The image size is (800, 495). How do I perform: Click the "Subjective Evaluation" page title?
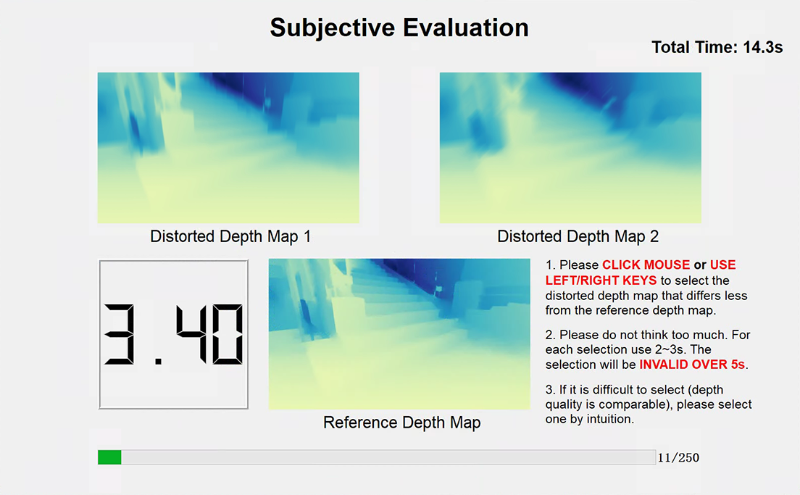click(x=399, y=28)
